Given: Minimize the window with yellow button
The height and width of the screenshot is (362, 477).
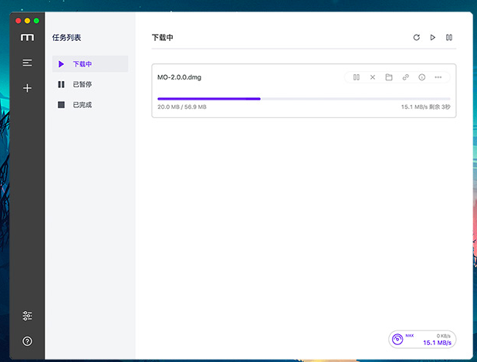Looking at the screenshot, I should (x=27, y=21).
